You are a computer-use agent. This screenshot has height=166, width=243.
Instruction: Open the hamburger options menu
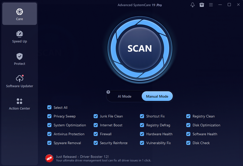coord(211,5)
